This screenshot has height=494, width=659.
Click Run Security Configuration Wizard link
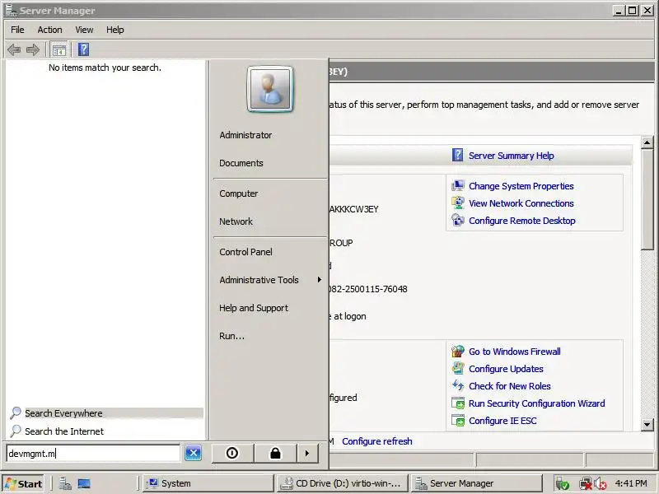coord(537,403)
